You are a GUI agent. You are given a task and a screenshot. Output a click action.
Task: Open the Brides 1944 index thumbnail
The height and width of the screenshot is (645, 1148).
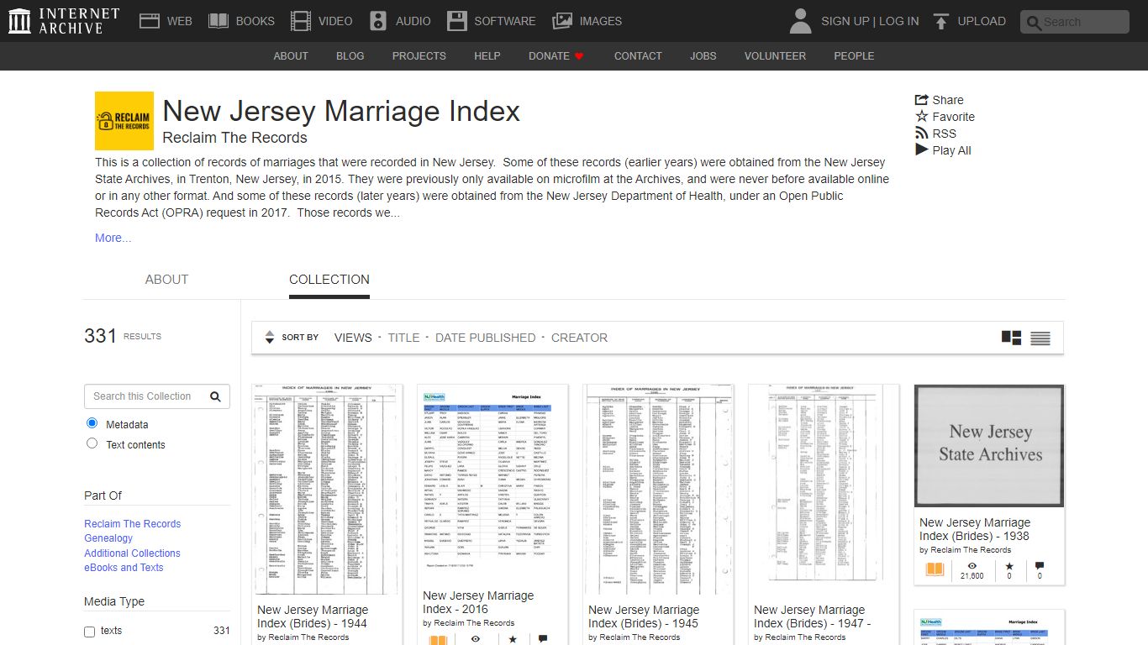point(327,489)
